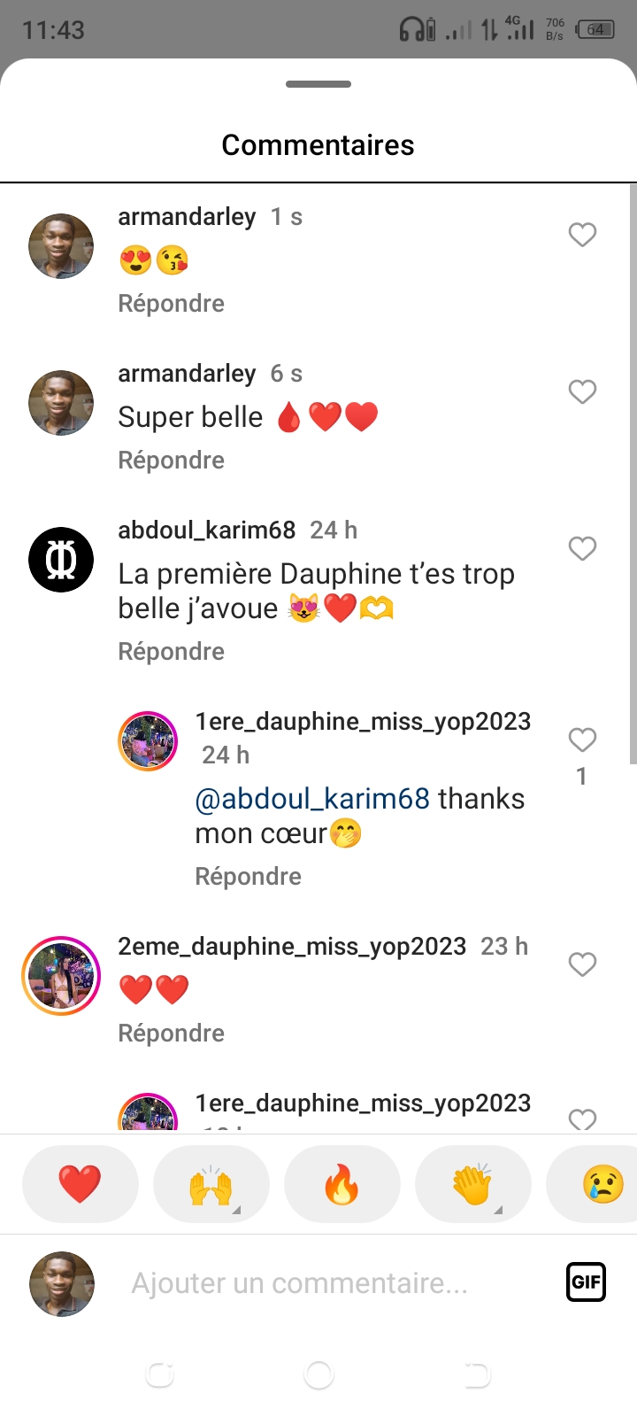
Task: Reply to abdoul_karim68's comment
Action: click(x=171, y=652)
